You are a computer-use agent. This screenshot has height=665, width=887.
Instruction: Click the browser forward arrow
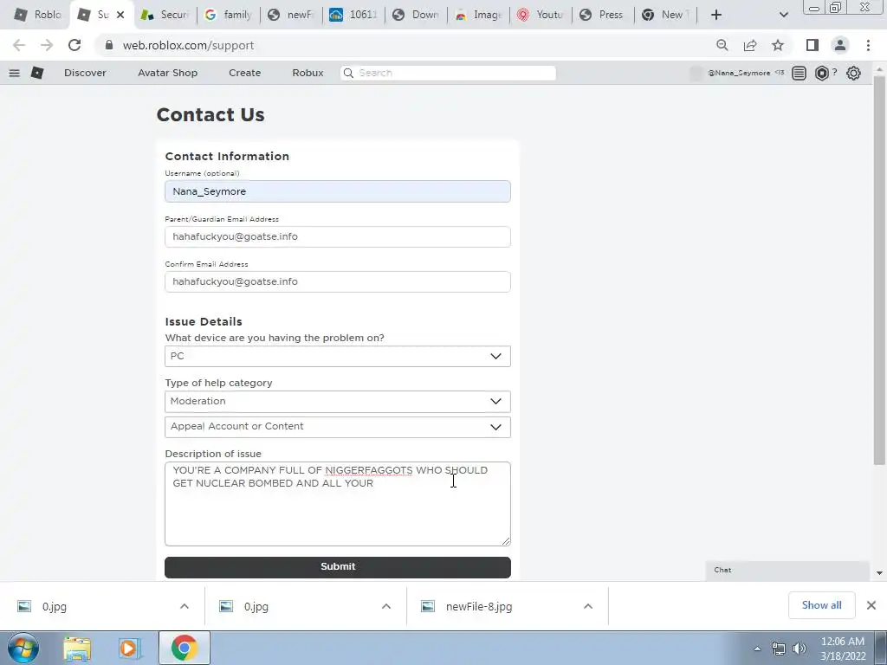(47, 45)
